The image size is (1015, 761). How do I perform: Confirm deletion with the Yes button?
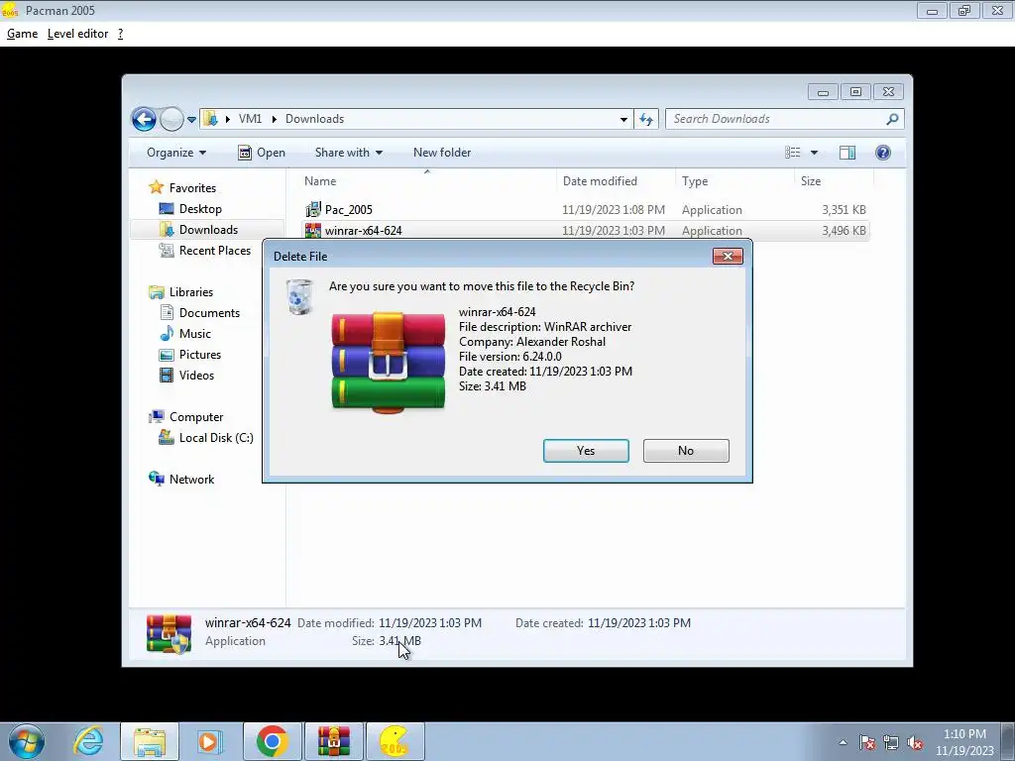586,451
